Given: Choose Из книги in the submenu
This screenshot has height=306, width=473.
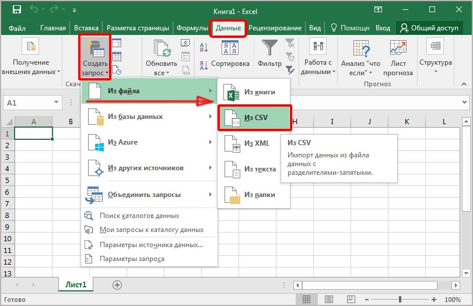Looking at the screenshot, I should click(x=254, y=92).
